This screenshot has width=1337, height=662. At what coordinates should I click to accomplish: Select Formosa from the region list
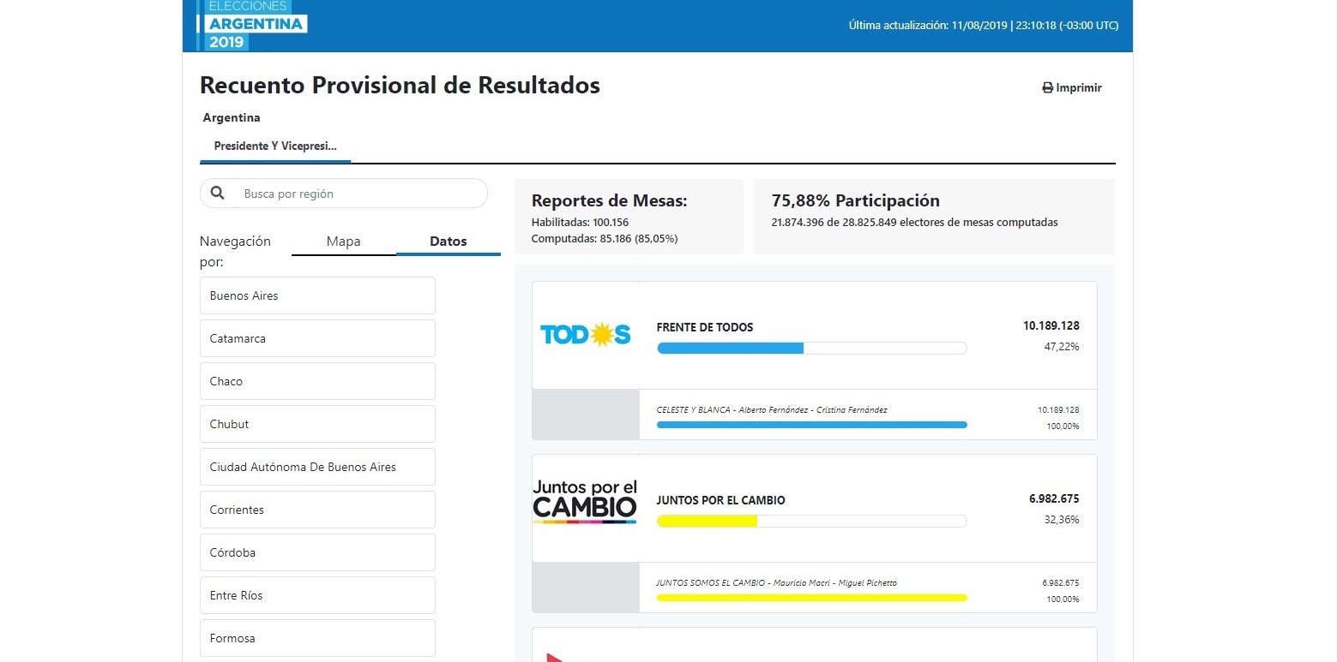click(317, 638)
